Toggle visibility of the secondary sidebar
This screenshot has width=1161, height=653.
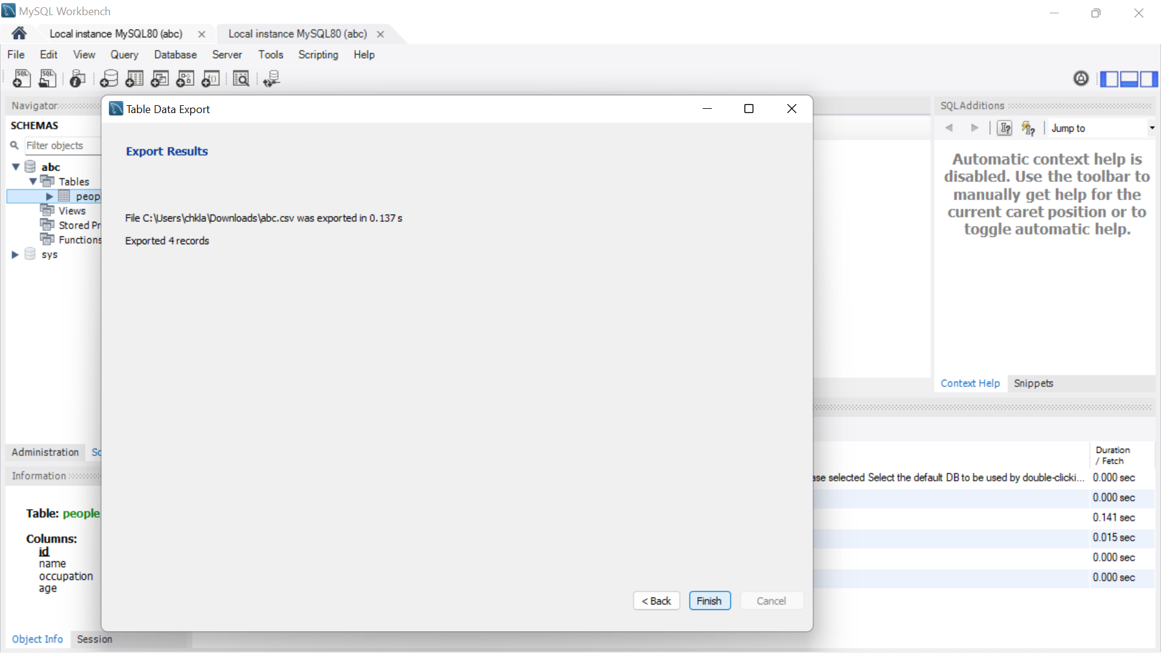pyautogui.click(x=1150, y=79)
